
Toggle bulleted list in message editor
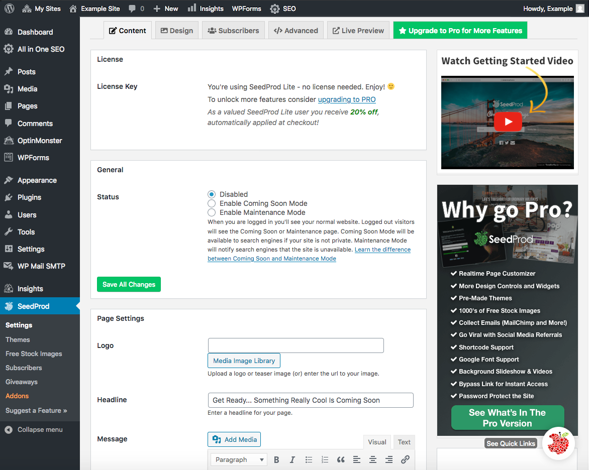(309, 459)
